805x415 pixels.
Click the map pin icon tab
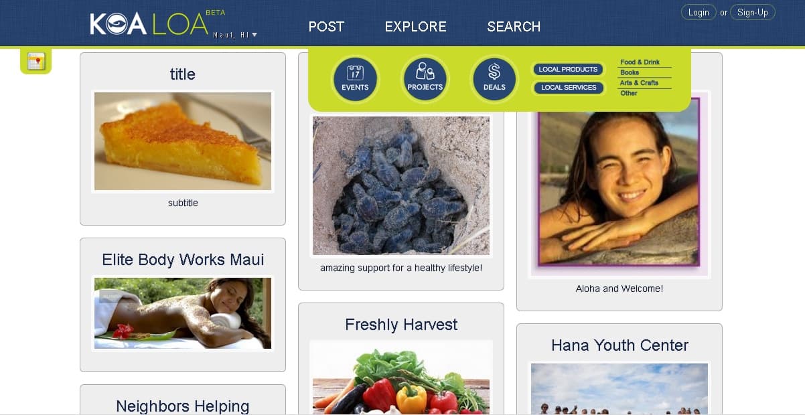(x=35, y=62)
